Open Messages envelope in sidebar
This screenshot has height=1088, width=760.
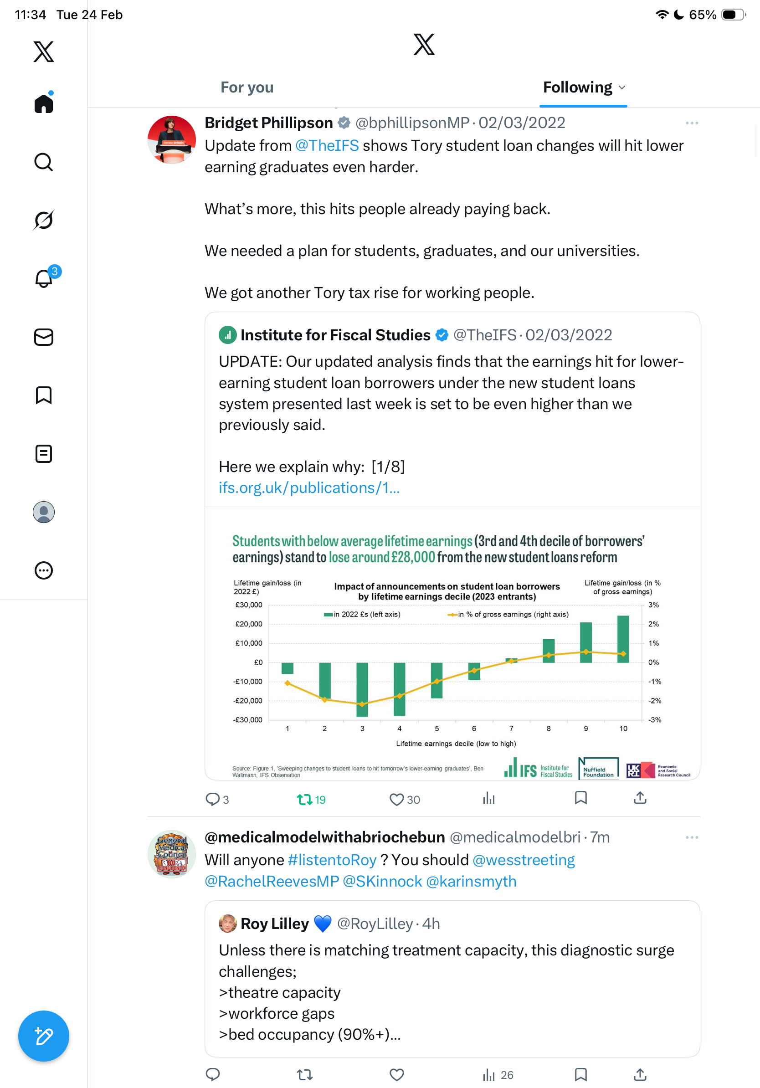pos(44,337)
